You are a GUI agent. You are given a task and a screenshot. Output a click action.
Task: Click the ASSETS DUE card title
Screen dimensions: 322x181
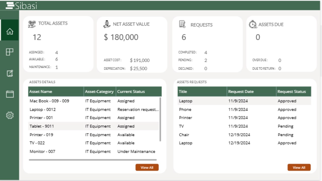[271, 25]
